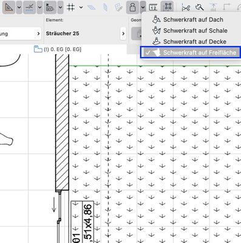Click the horizontal editing plane icon
The width and height of the screenshot is (241, 243).
coord(92,7)
